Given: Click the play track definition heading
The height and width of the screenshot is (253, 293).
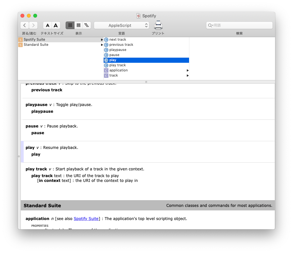Looking at the screenshot, I should coord(36,169).
